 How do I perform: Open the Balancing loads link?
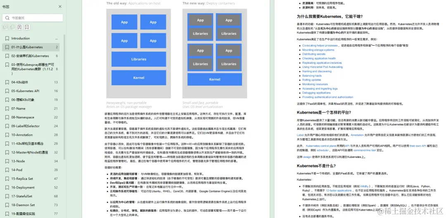312,76
